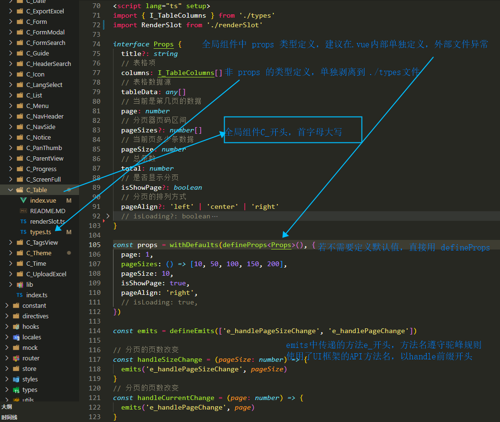Open the types.ts file
The image size is (500, 422).
[40, 232]
